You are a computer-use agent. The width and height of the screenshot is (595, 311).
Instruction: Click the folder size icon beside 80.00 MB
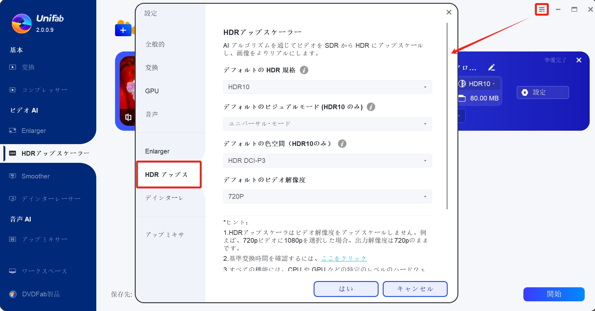(462, 98)
